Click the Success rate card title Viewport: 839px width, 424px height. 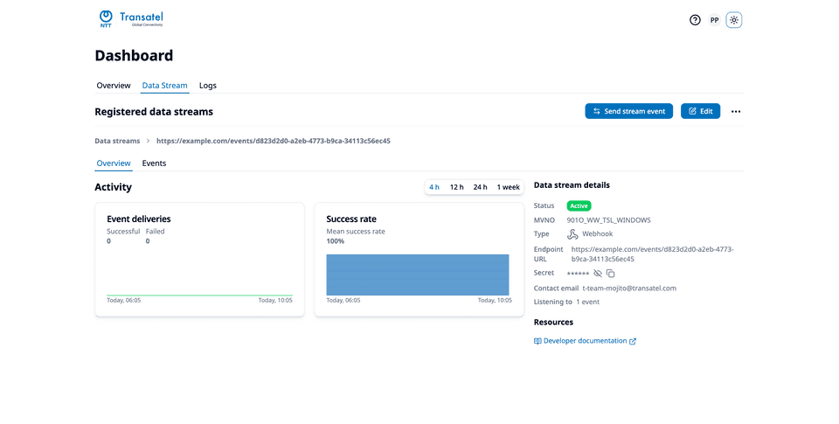(x=351, y=219)
